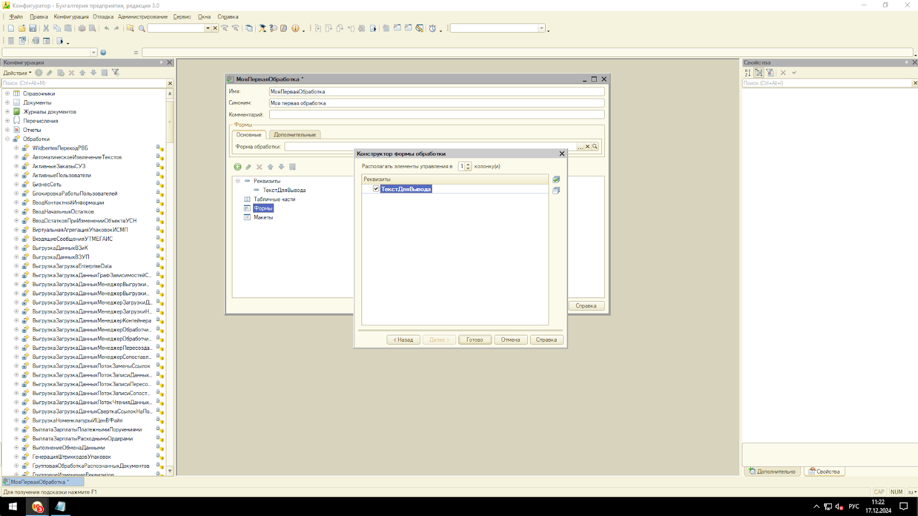Open the Конфигурация menu
This screenshot has width=918, height=516.
tap(71, 17)
